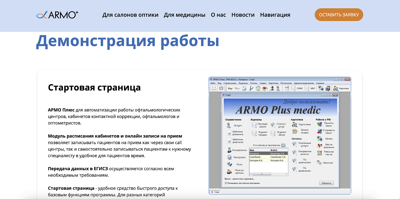Click the Закрыть button on the Старт window
The image size is (400, 199).
[x=326, y=183]
